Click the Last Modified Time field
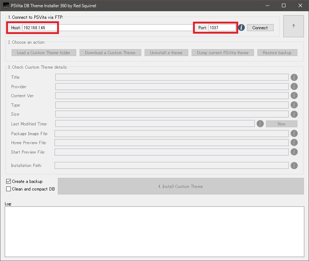Screen dimensions: 309x261 click(x=155, y=124)
